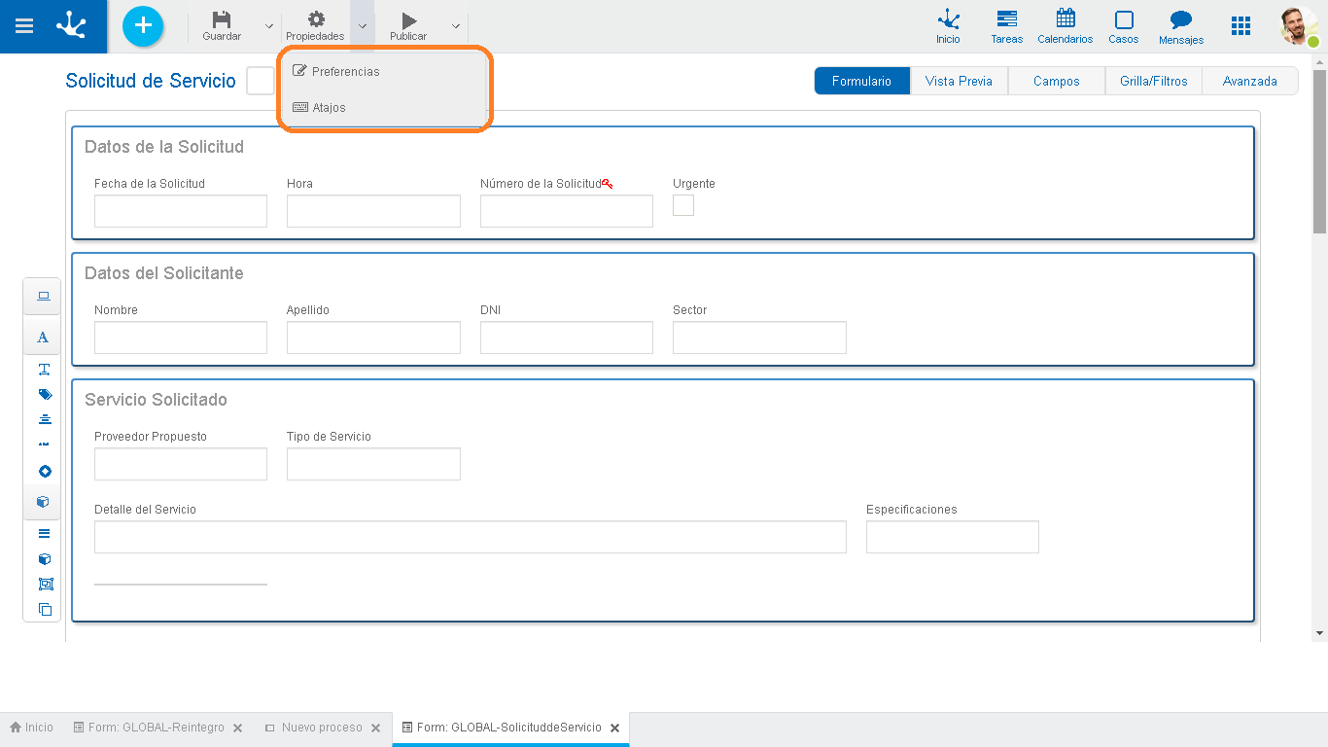Open Tareas in top bar
Screen dimensions: 1328x747
(x=1007, y=27)
